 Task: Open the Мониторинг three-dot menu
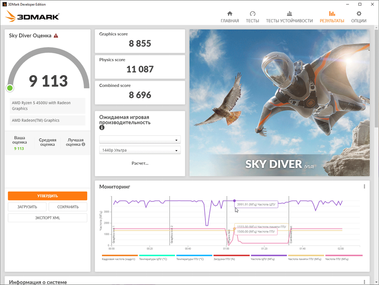pyautogui.click(x=364, y=187)
